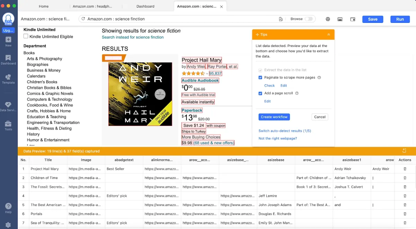Image resolution: width=416 pixels, height=229 pixels.
Task: Click Not the right webpage link
Action: point(278,138)
